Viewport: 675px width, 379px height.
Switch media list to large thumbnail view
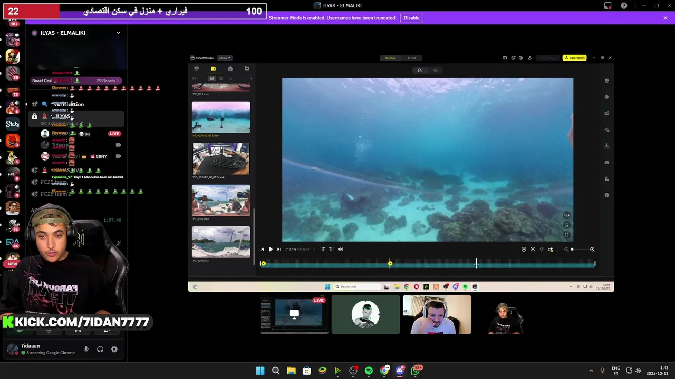tap(211, 78)
